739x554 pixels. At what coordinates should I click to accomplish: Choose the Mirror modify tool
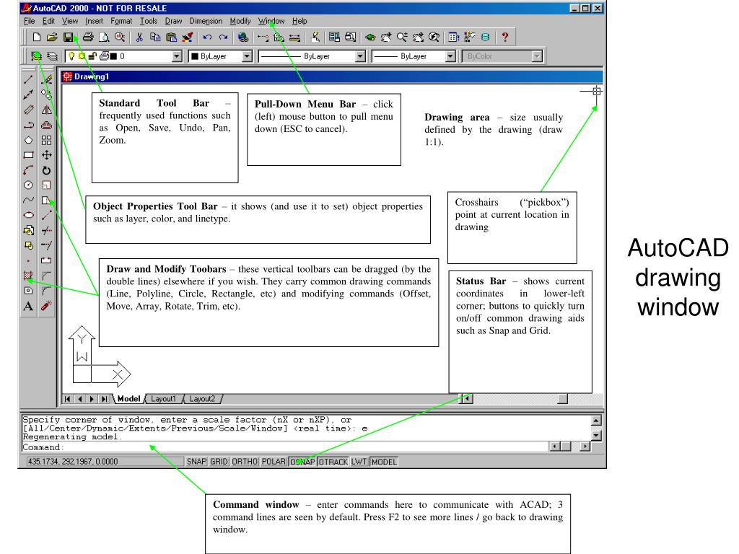(47, 110)
